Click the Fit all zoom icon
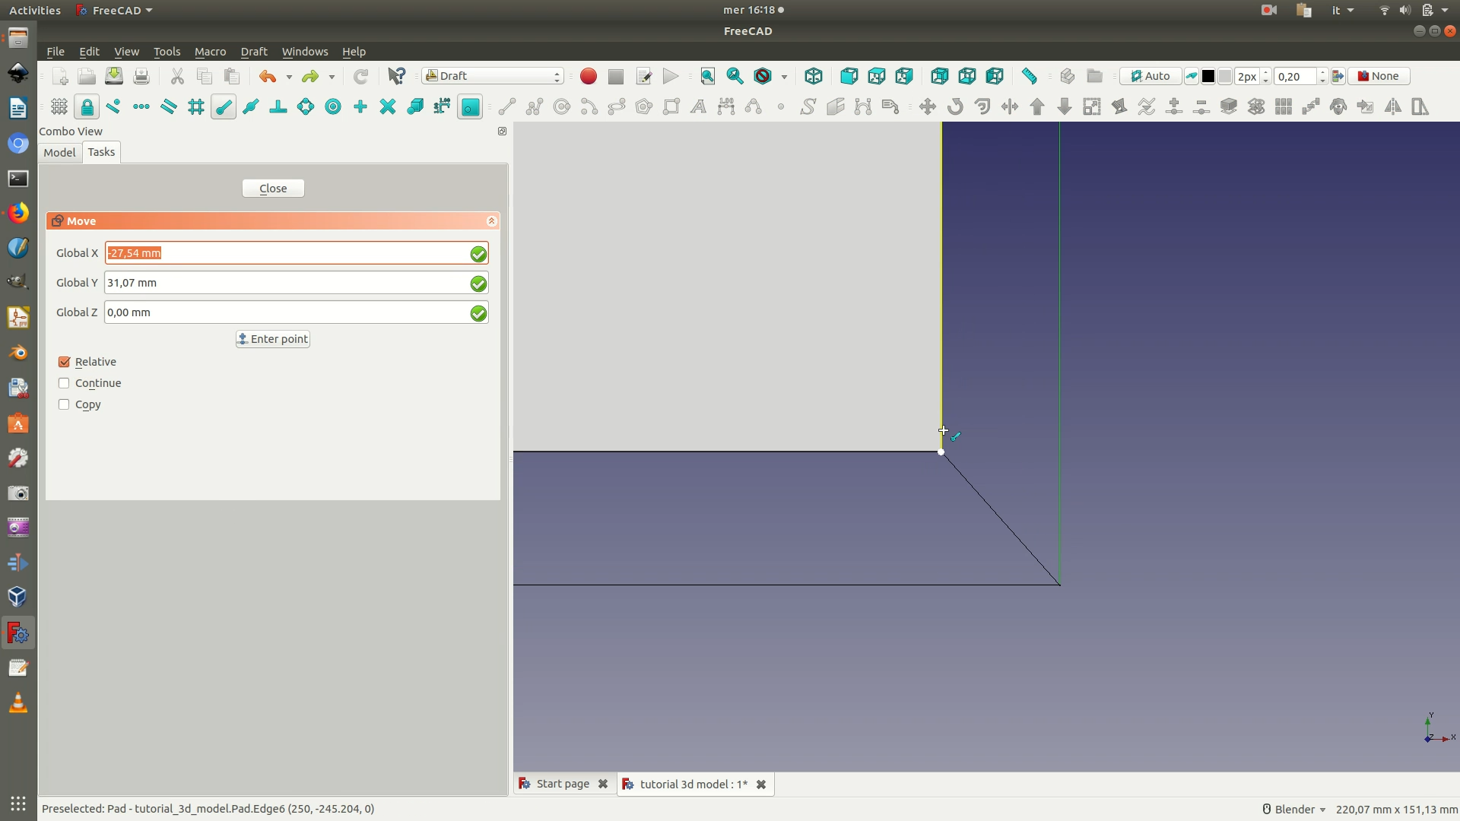1460x821 pixels. pos(707,76)
